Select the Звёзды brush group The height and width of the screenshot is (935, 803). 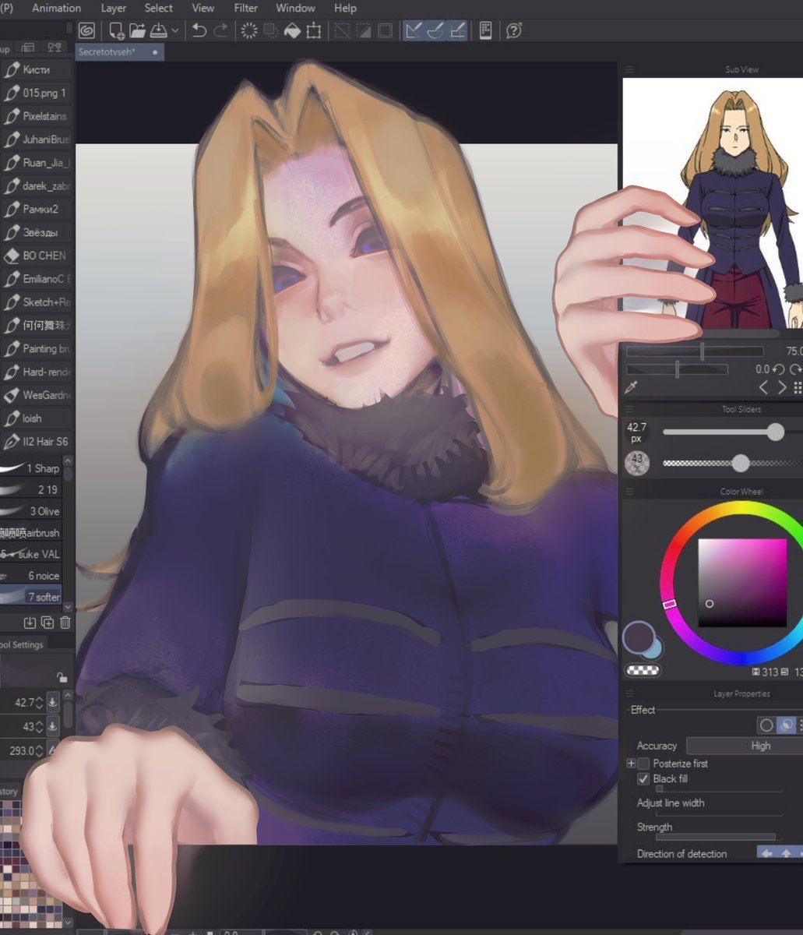pos(36,232)
